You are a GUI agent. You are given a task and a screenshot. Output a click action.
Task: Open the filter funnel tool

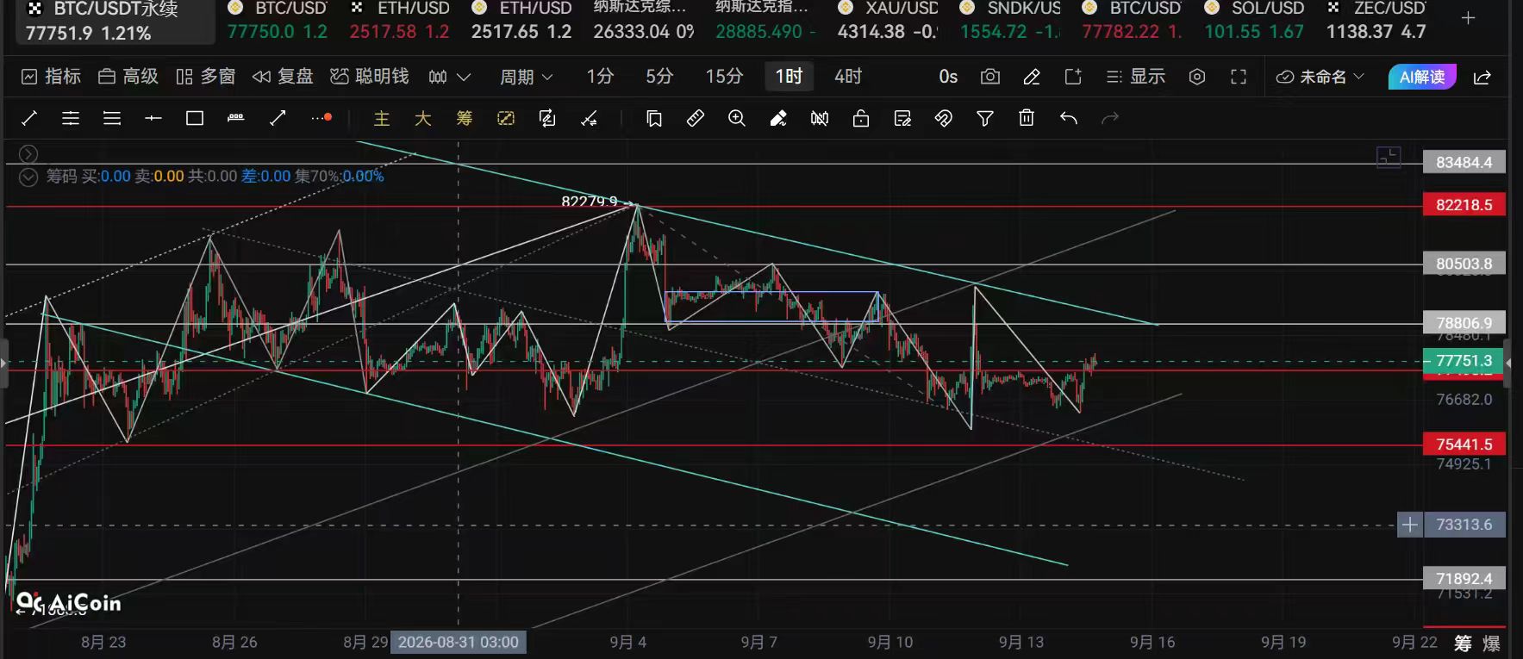pyautogui.click(x=985, y=118)
